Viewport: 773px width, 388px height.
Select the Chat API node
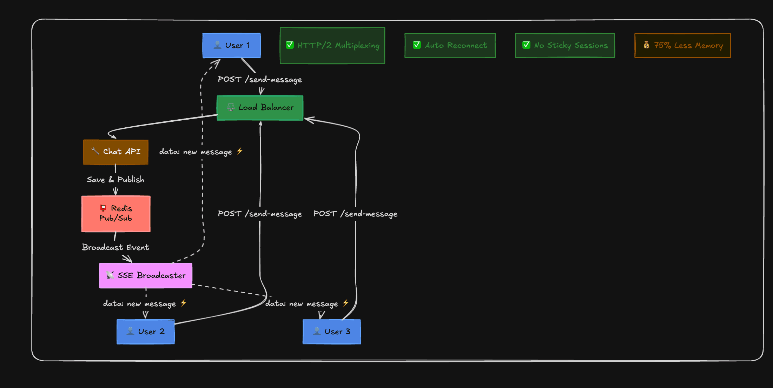(115, 152)
